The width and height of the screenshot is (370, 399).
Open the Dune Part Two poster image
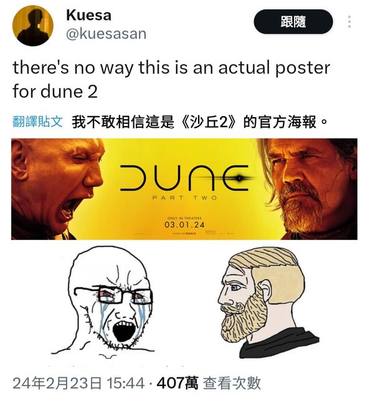click(x=184, y=189)
